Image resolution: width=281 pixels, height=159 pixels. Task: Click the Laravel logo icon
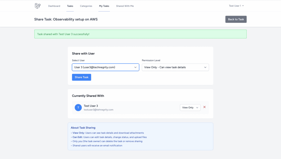pos(38,6)
